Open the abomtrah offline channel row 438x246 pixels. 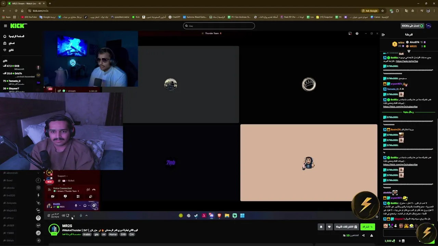coord(21,173)
